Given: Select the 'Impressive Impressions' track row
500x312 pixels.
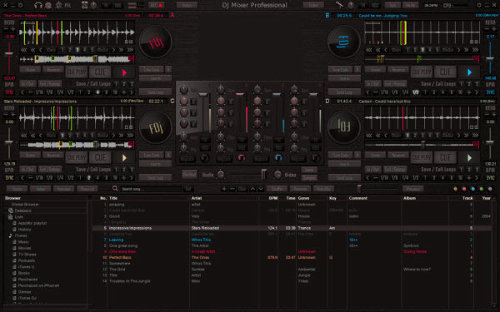Looking at the screenshot, I should point(292,228).
